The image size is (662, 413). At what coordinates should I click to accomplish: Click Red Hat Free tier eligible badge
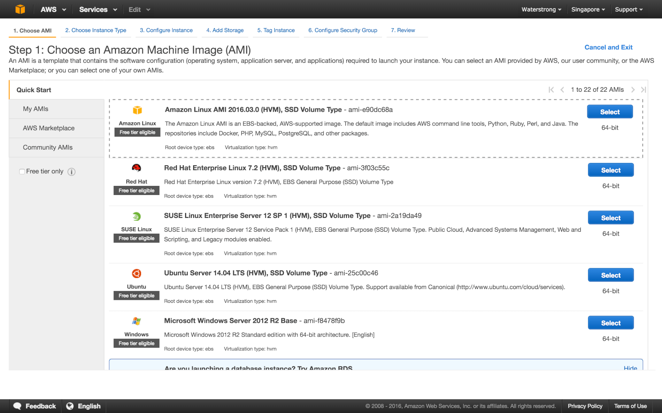136,190
